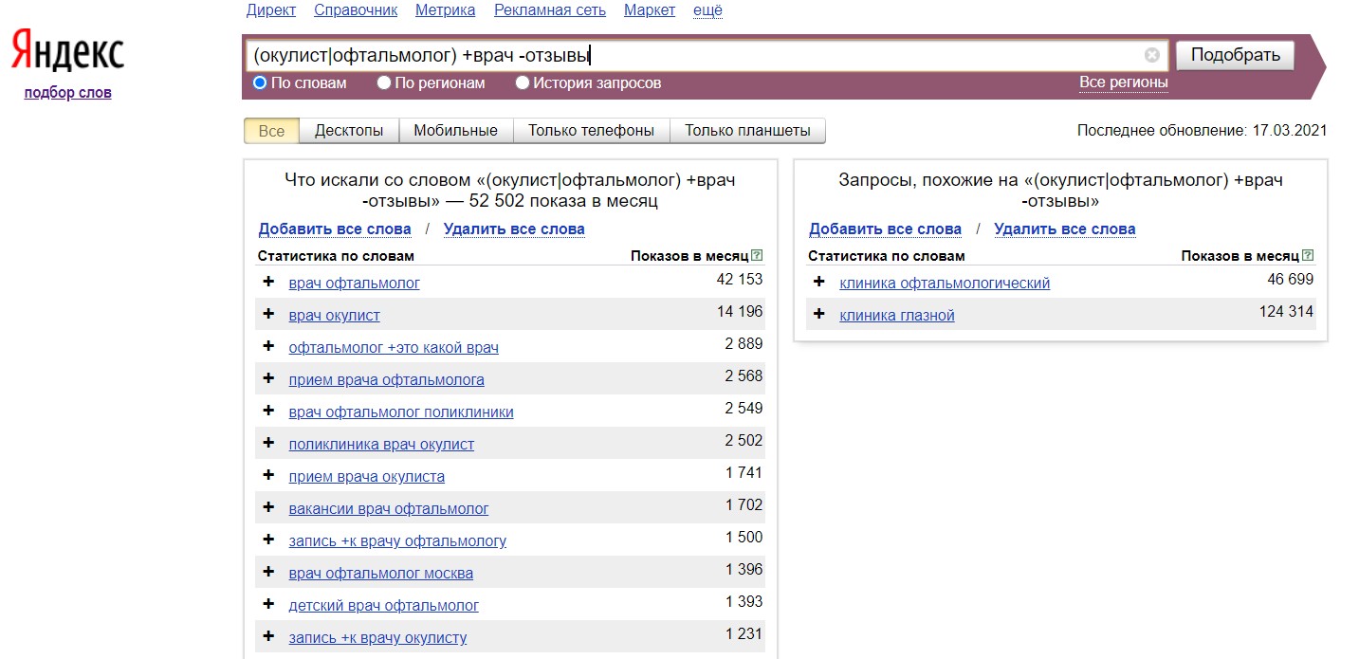This screenshot has width=1359, height=659.
Task: Open the 'вакансии врач офтальмолог' keyword link
Action: pyautogui.click(x=389, y=508)
